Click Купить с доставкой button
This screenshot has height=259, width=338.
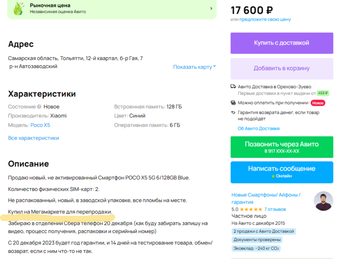point(282,43)
